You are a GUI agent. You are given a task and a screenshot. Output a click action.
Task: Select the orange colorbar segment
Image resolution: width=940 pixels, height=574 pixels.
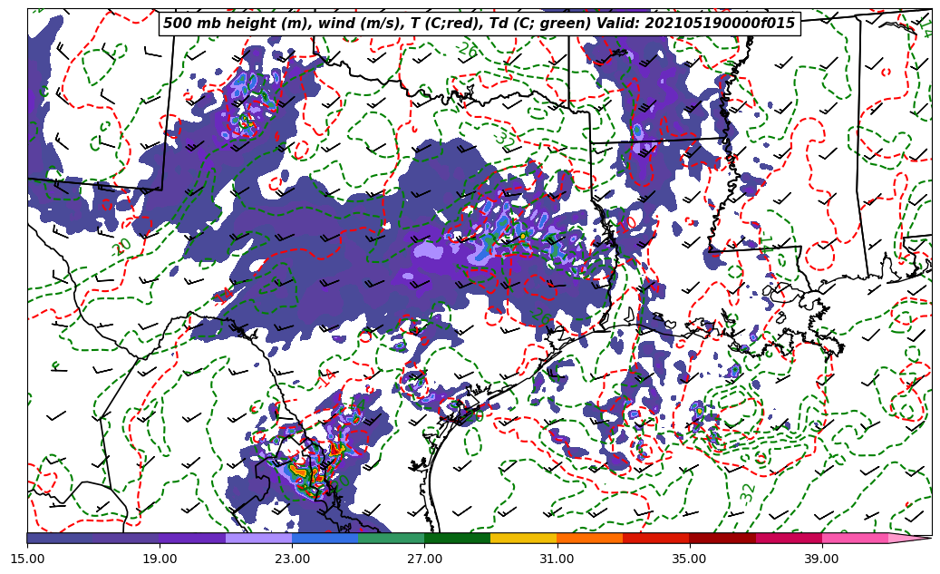[589, 538]
